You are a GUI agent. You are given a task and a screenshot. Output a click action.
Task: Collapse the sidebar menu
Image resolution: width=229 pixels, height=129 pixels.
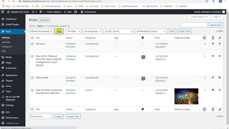pyautogui.click(x=13, y=123)
